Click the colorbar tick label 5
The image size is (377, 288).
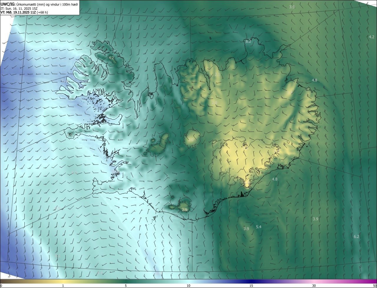tap(126, 286)
